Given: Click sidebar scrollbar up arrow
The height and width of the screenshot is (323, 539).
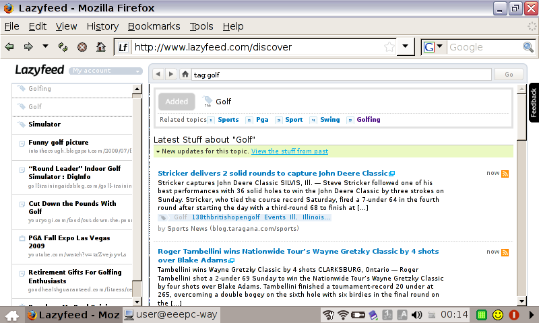Looking at the screenshot, I should pyautogui.click(x=137, y=89).
